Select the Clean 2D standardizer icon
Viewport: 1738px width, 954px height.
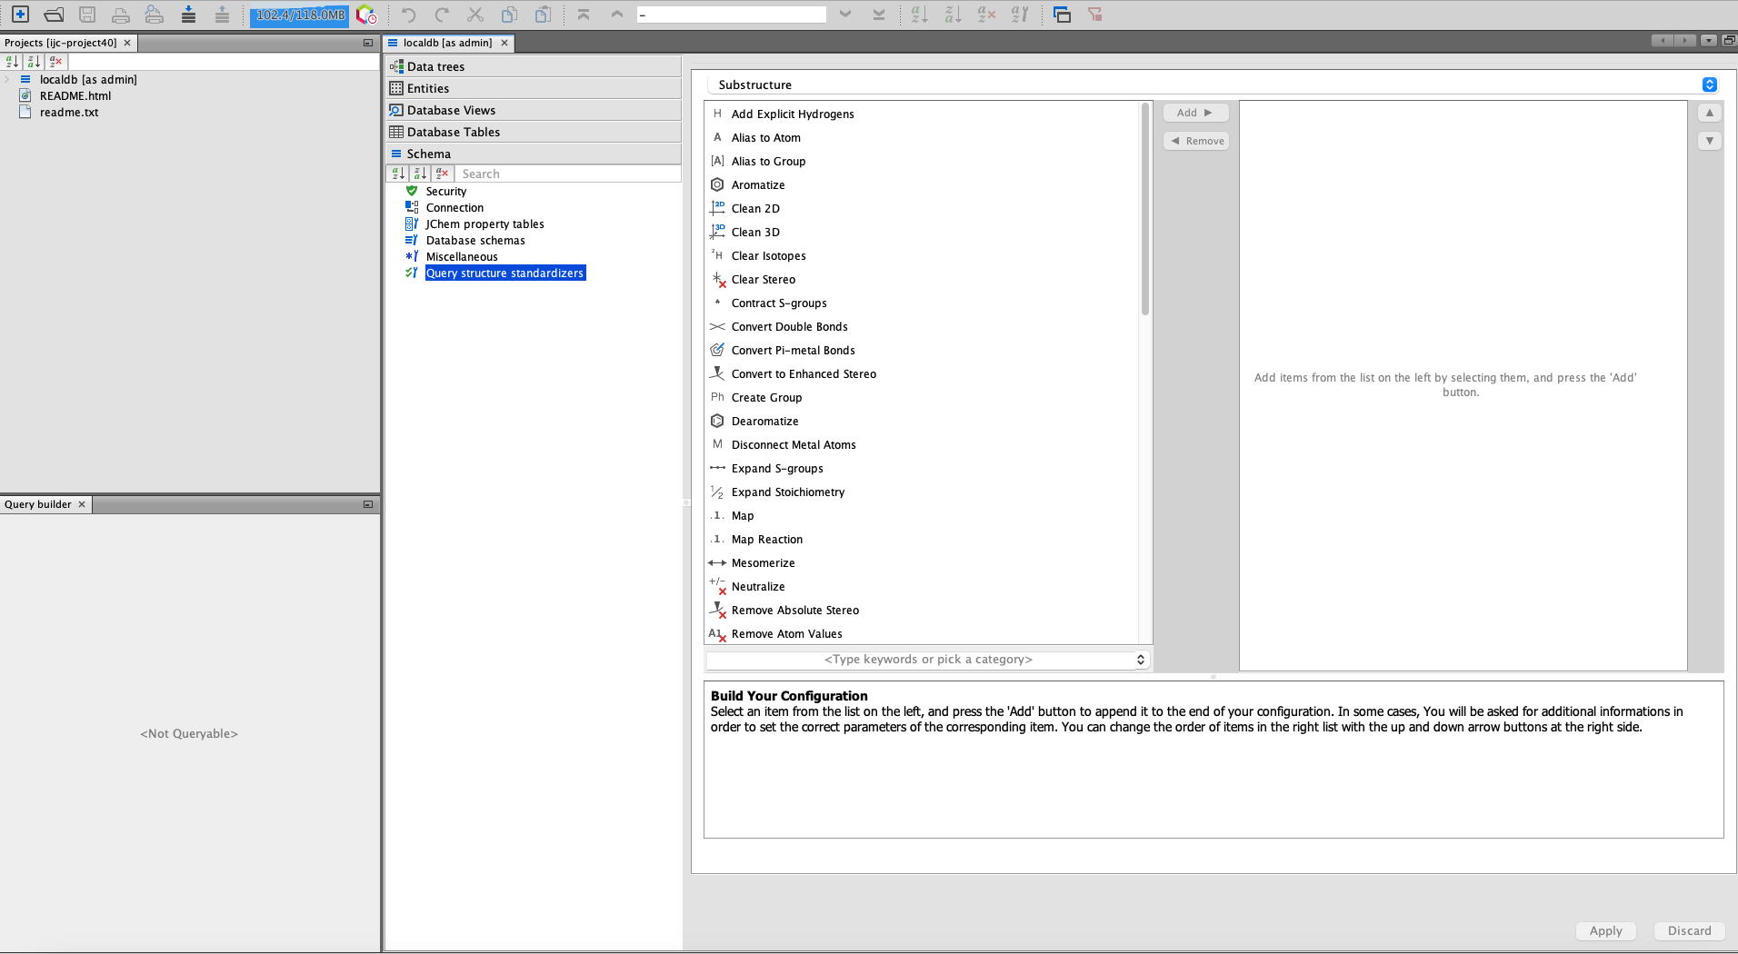tap(717, 208)
